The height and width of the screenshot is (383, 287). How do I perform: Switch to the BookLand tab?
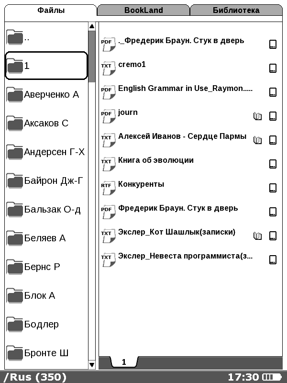(x=143, y=10)
